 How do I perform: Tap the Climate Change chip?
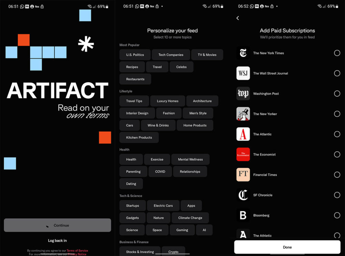(190, 218)
